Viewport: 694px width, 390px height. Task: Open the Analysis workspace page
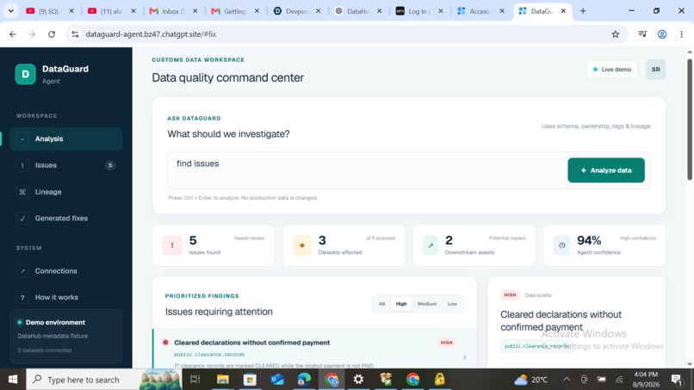(x=66, y=139)
